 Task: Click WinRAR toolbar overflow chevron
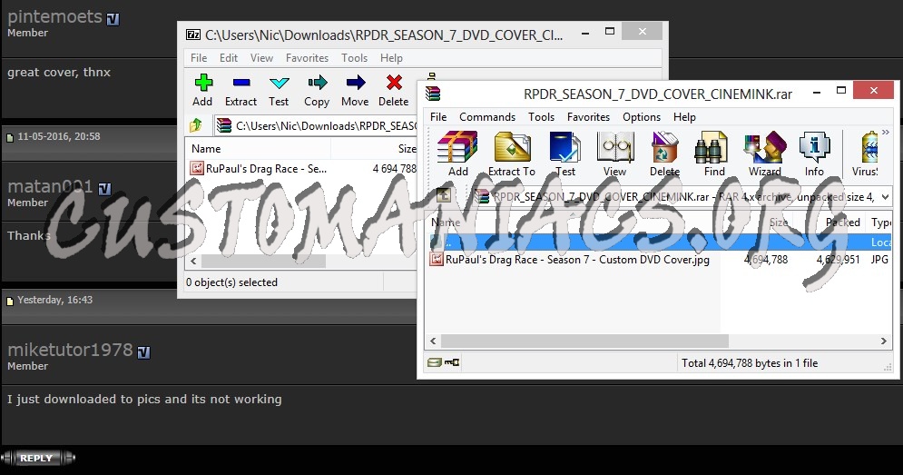(886, 133)
